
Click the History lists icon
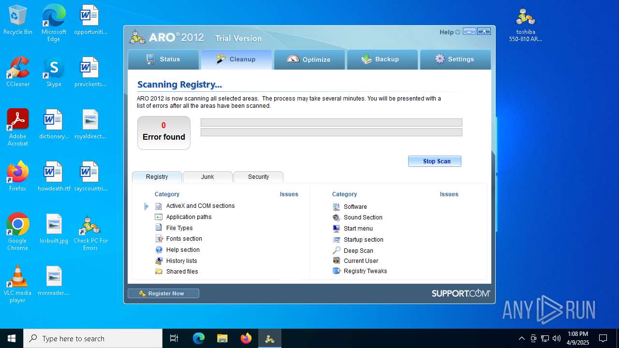pyautogui.click(x=159, y=261)
